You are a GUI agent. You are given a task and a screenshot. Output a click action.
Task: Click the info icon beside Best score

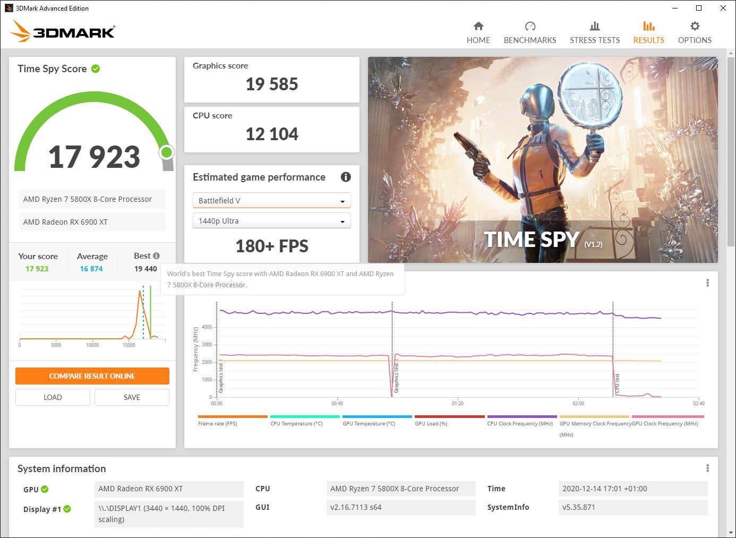click(x=156, y=256)
